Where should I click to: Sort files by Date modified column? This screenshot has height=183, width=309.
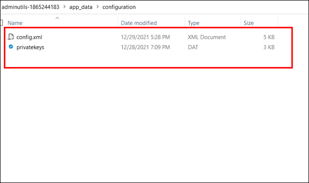[139, 23]
